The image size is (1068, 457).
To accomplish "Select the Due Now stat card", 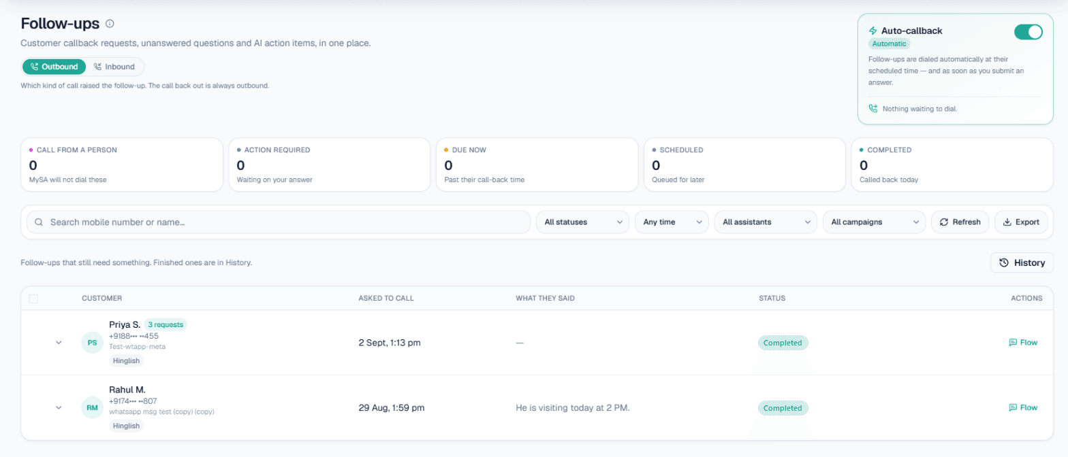I will coord(537,165).
